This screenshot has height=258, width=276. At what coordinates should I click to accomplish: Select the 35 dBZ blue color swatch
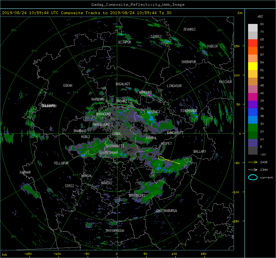pos(253,112)
